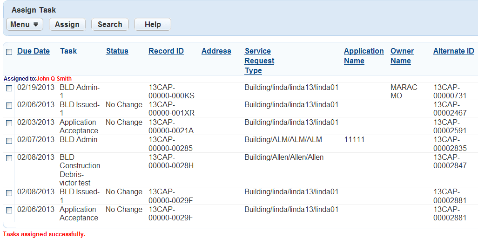
Task: Sort by Application Name column
Action: pos(364,56)
